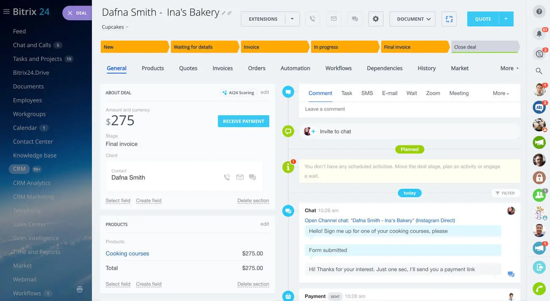The image size is (550, 301).
Task: Open the Cupcakes pipeline dropdown
Action: coord(115,27)
